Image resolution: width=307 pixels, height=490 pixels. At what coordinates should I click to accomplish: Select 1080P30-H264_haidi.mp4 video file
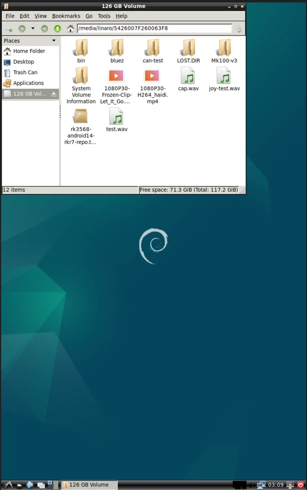(x=152, y=86)
